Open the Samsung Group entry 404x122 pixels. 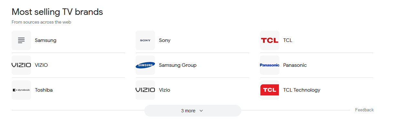click(x=178, y=65)
